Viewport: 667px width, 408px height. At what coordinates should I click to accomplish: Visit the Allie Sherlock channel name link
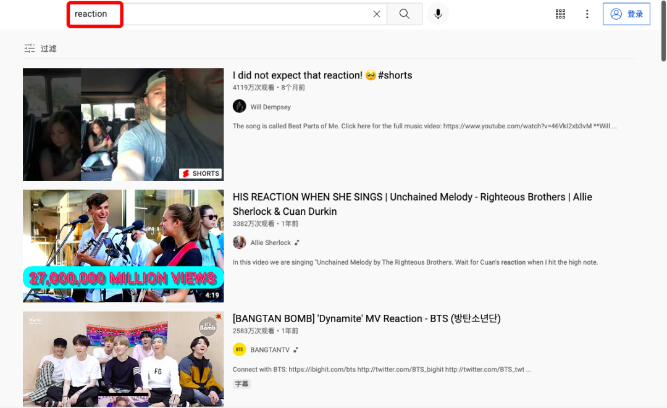(x=271, y=243)
